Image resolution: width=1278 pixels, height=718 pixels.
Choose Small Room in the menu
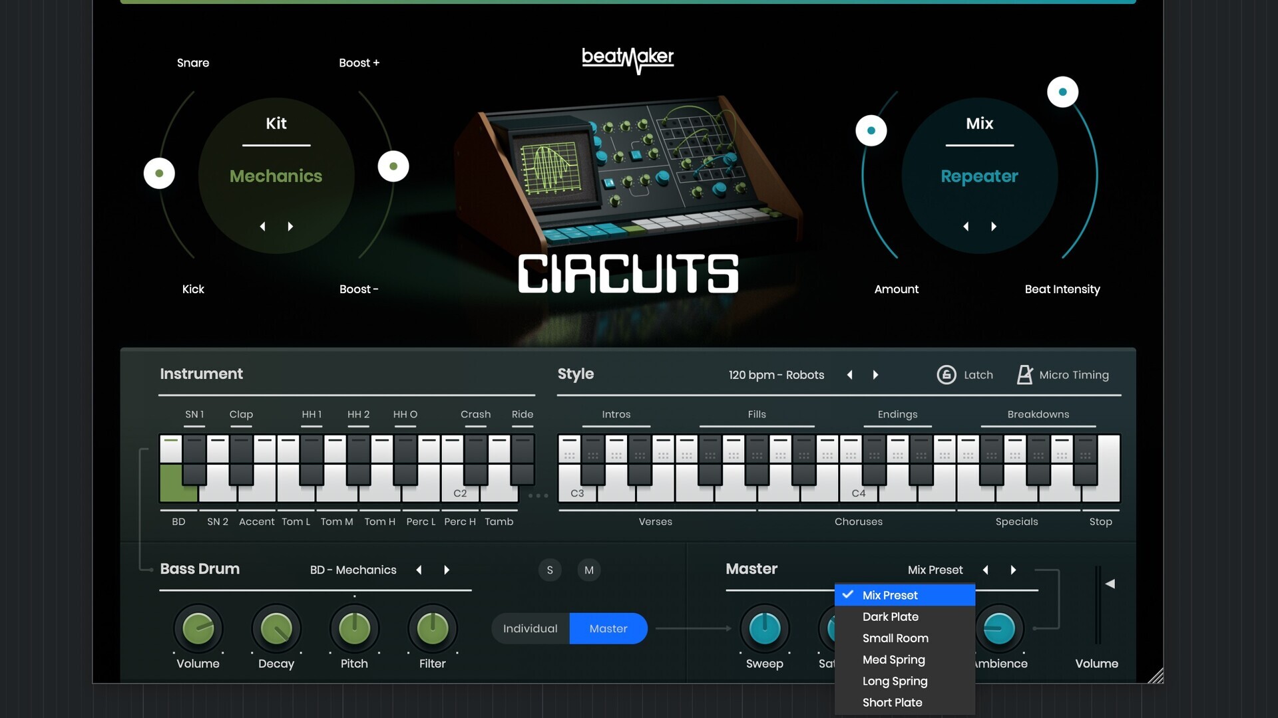click(x=905, y=638)
